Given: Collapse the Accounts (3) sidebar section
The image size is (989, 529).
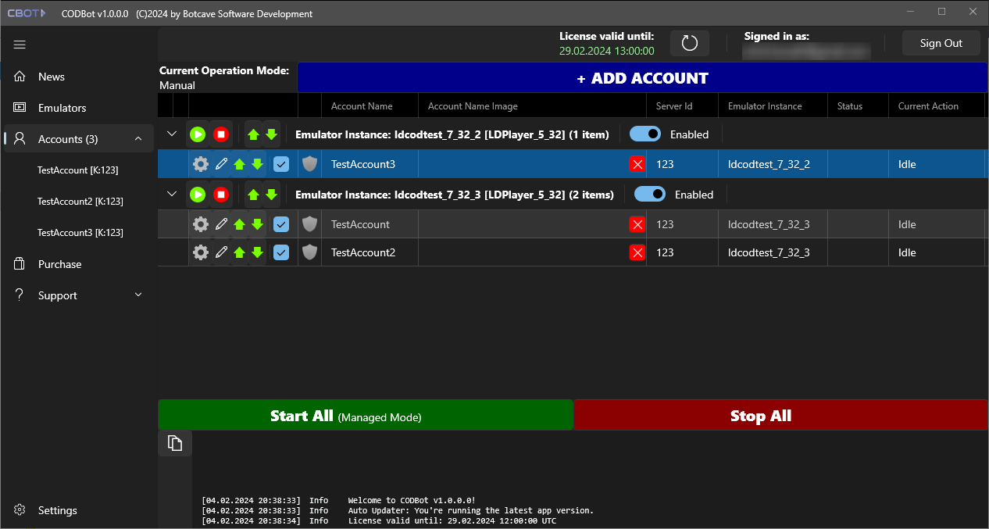Looking at the screenshot, I should click(x=138, y=139).
